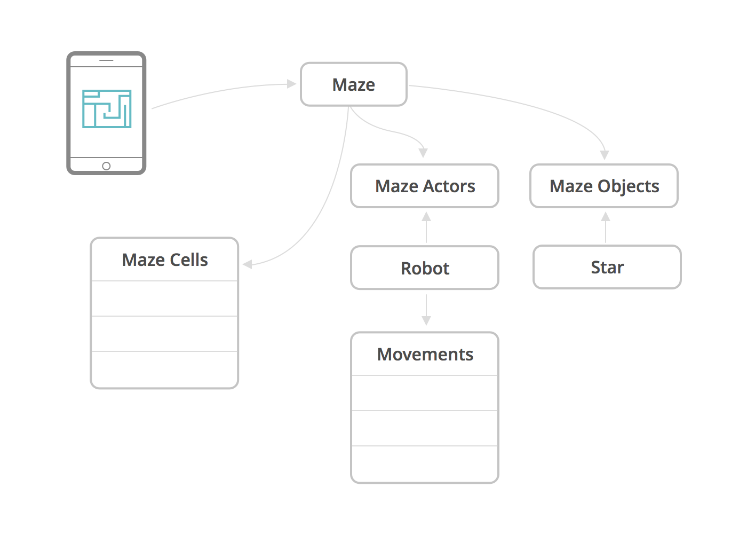
Task: Click the empty bottom row of Movements table
Action: point(424,463)
